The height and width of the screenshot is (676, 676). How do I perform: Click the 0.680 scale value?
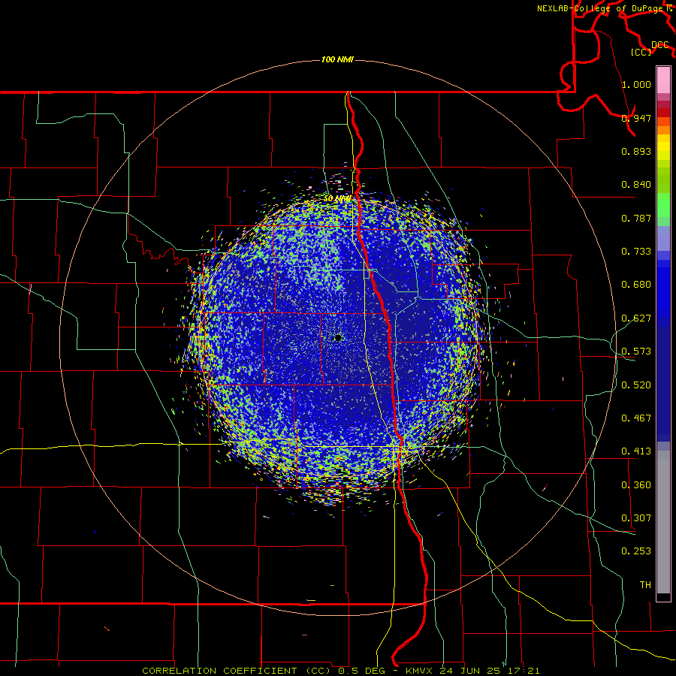(x=636, y=285)
